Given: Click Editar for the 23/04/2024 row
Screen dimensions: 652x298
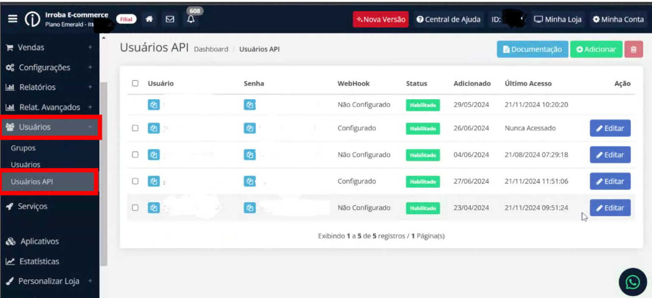Looking at the screenshot, I should point(610,208).
